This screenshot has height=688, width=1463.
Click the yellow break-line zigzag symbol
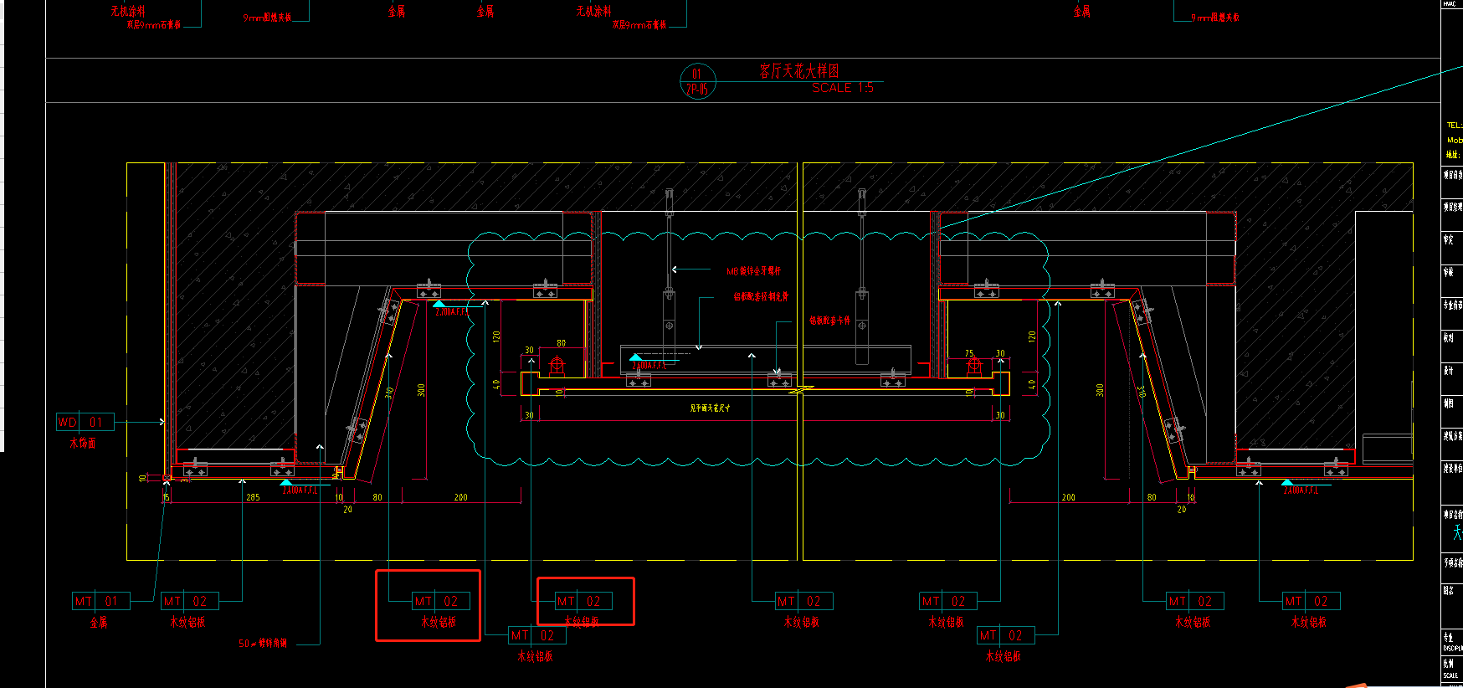800,389
